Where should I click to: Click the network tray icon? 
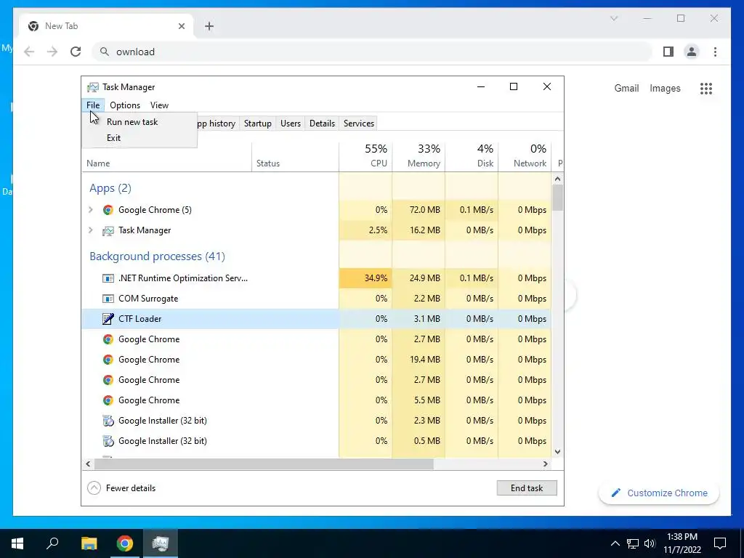633,543
